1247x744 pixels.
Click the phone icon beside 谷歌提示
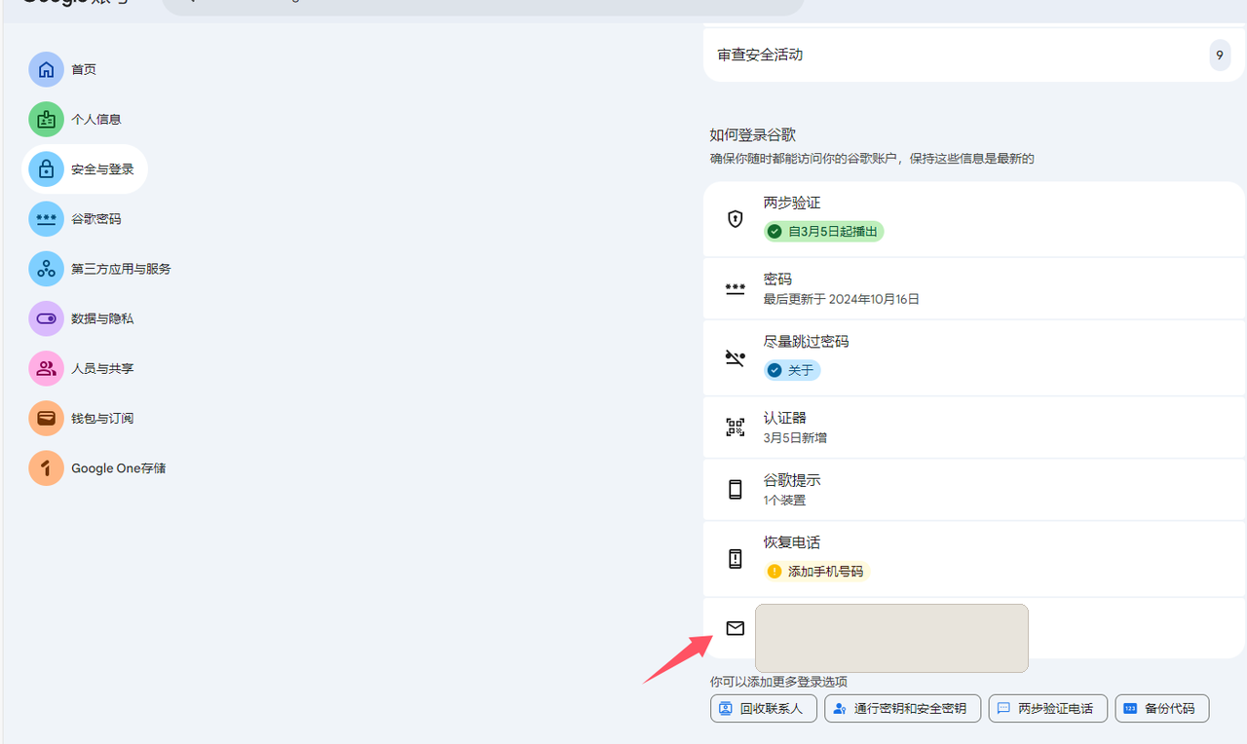pos(736,489)
